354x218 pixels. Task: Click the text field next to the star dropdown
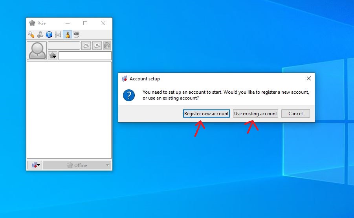[x=85, y=56]
